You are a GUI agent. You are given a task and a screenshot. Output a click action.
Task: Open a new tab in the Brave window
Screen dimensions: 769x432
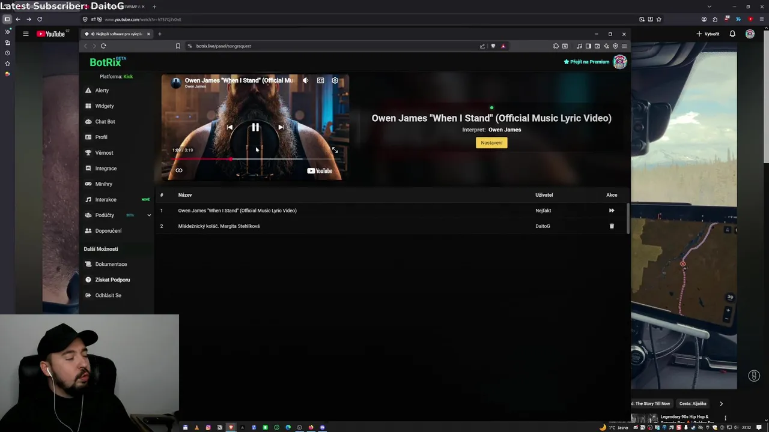(x=159, y=34)
